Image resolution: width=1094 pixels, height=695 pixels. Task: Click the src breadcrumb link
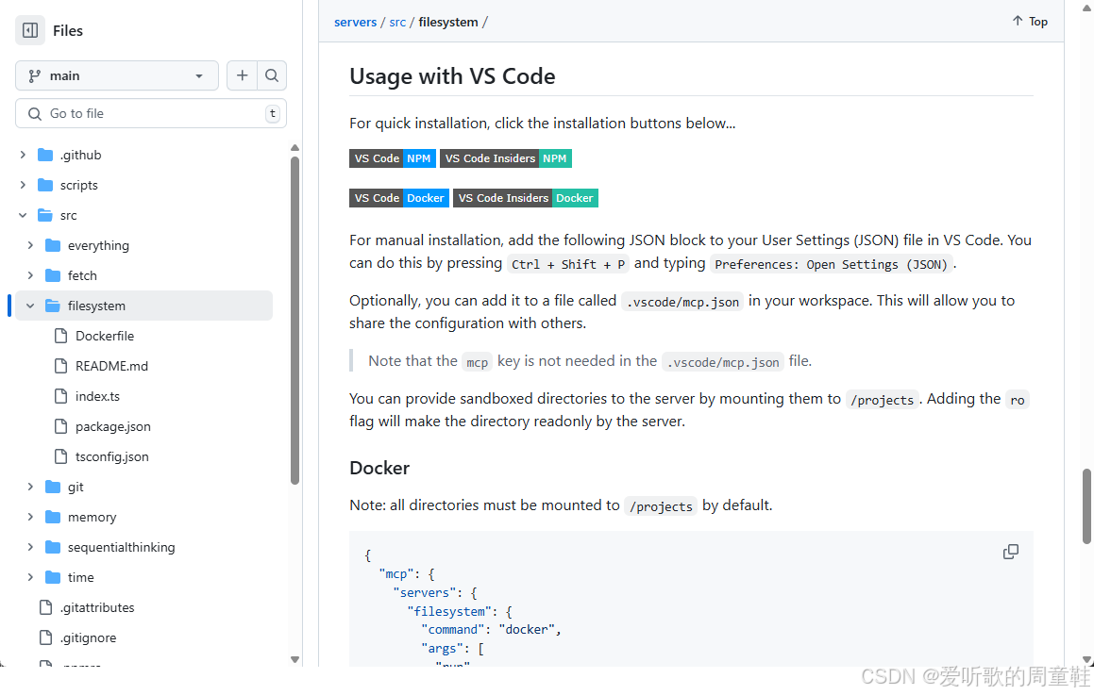[x=397, y=22]
